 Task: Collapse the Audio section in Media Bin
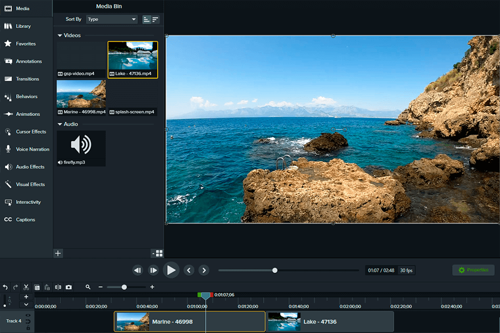click(60, 124)
